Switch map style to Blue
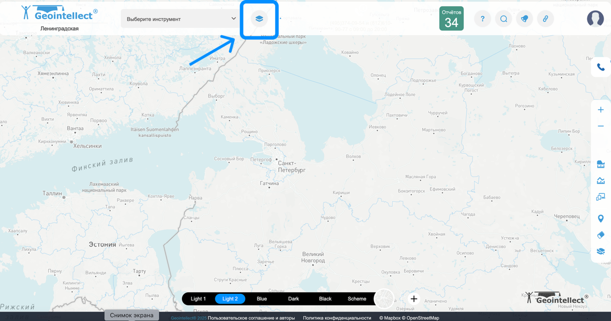The height and width of the screenshot is (321, 611). (x=262, y=299)
